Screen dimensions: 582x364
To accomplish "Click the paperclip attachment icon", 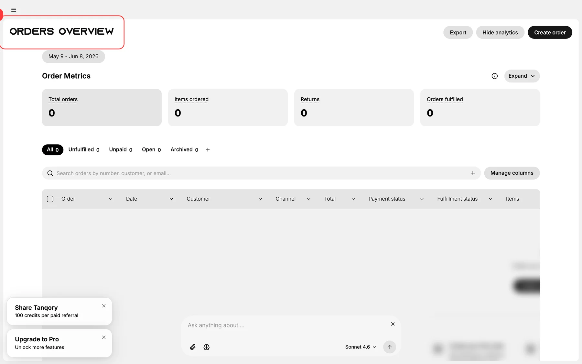I will [x=193, y=347].
